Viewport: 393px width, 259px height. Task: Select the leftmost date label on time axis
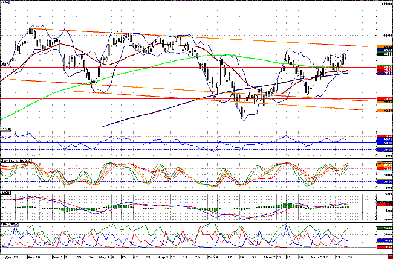click(x=8, y=256)
